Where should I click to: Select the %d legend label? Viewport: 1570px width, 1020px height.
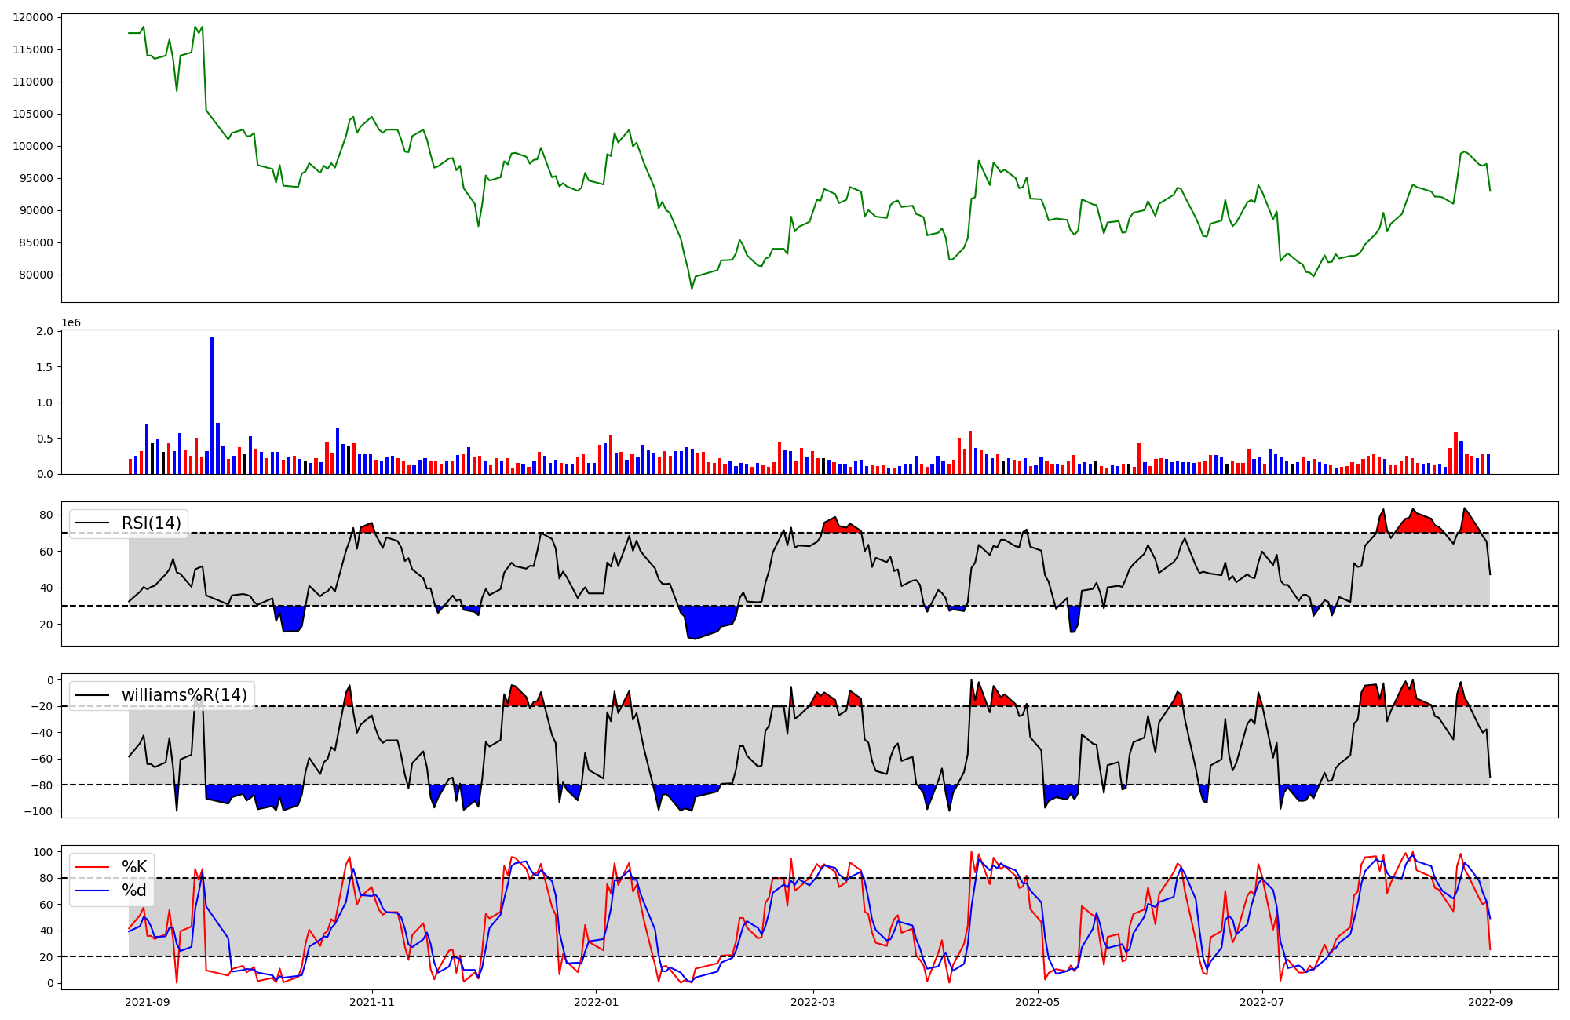click(134, 891)
